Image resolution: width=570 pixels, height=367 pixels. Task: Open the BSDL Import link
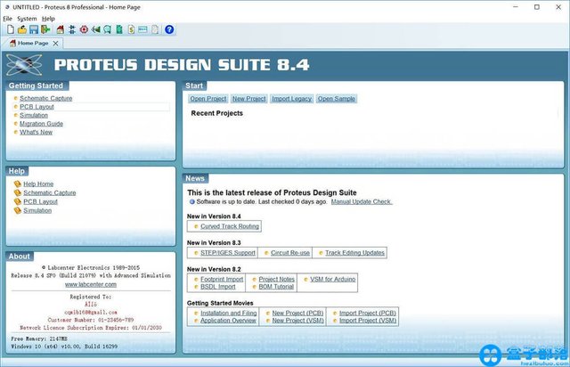point(218,287)
